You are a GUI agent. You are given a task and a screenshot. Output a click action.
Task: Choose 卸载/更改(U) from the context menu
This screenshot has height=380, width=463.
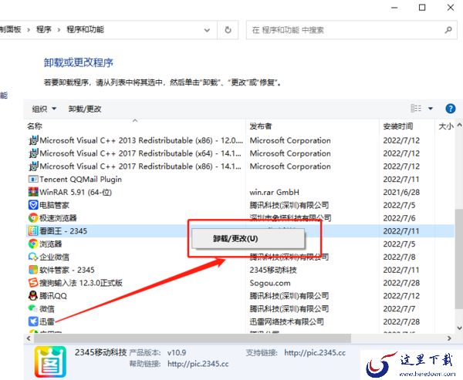[x=248, y=238]
